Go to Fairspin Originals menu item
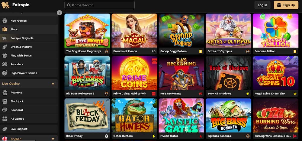The height and width of the screenshot is (141, 302). (x=29, y=38)
